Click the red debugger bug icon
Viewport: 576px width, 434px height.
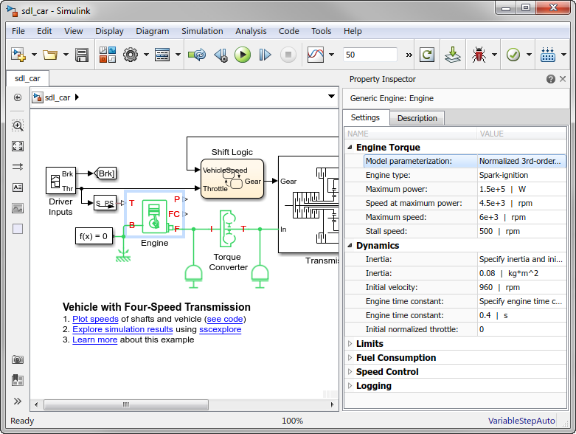480,55
